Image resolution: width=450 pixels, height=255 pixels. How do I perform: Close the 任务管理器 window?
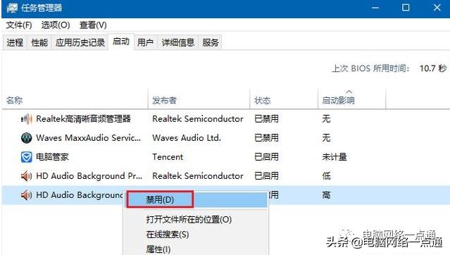[437, 8]
